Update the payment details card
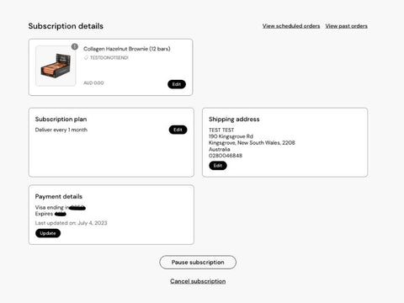This screenshot has height=303, width=404. (48, 233)
